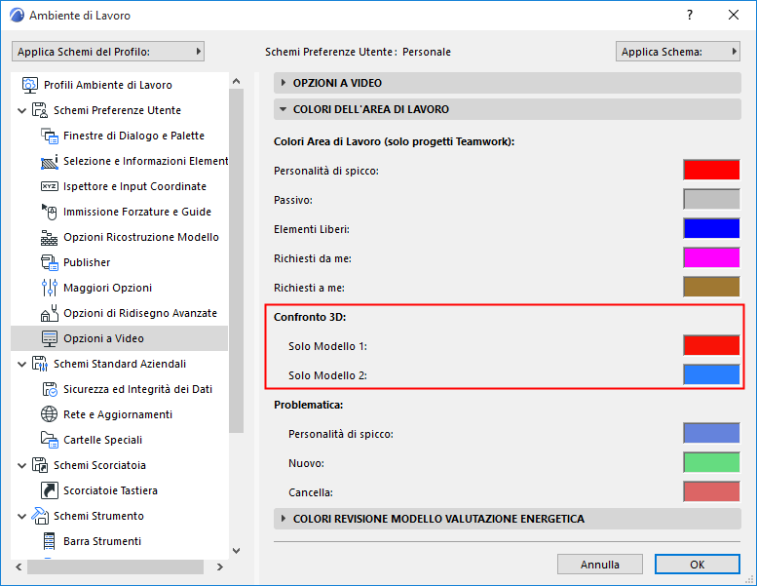Select the Finestre di Dialogo e Palette icon
The height and width of the screenshot is (586, 757).
click(50, 136)
